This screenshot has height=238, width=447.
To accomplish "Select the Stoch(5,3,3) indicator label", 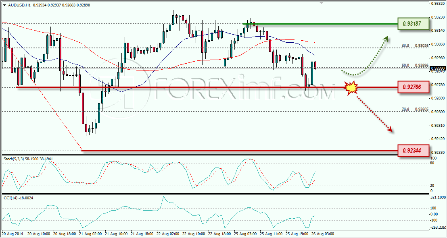I will (x=28, y=159).
